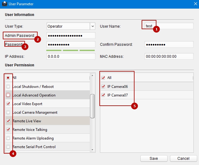This screenshot has width=199, height=165.
Task: Click scroll down arrow in permission list
Action: click(x=92, y=149)
